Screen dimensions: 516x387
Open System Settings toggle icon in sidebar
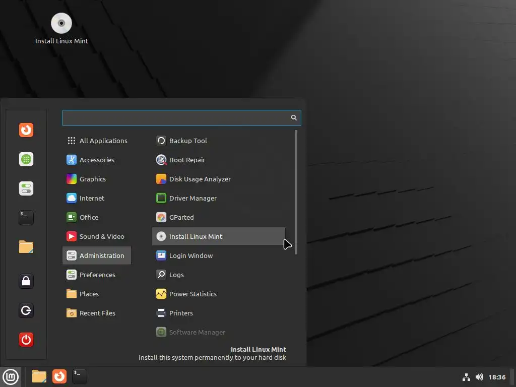click(26, 188)
